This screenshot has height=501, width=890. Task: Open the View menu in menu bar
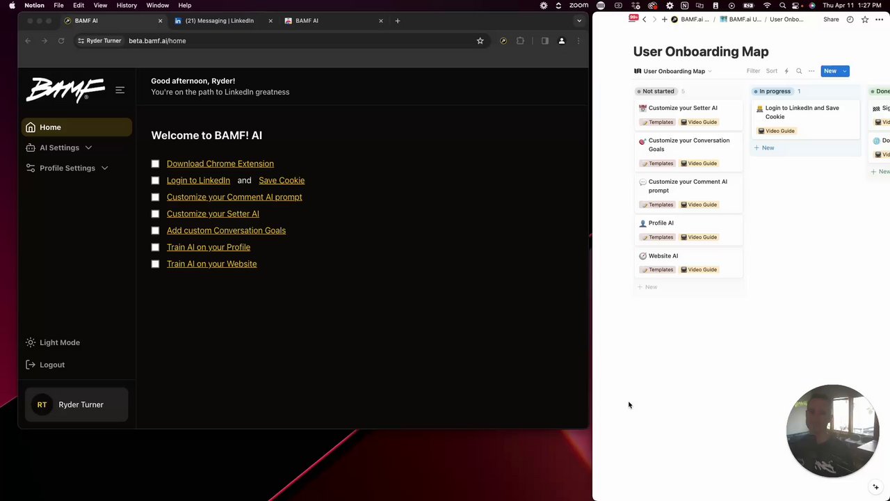click(100, 5)
